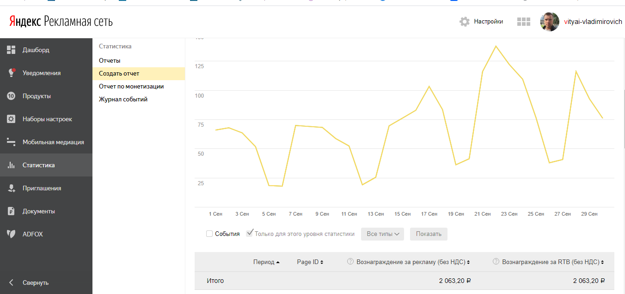Click the 1 Сен axis label

(x=215, y=214)
